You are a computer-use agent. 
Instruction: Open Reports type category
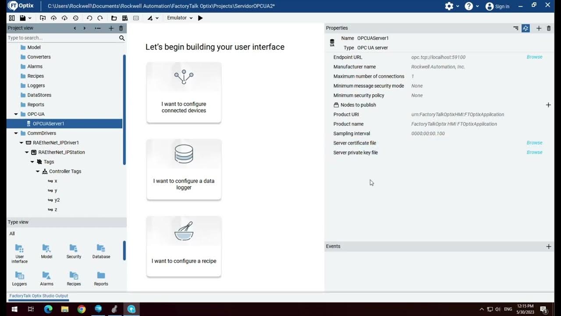[101, 279]
